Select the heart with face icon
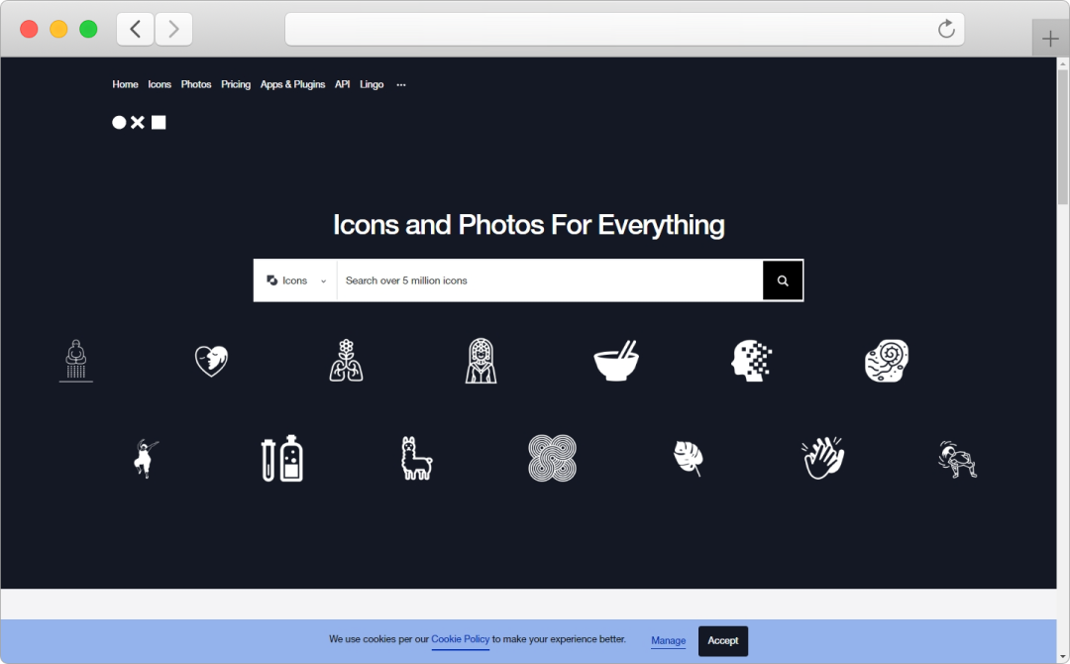The height and width of the screenshot is (664, 1070). [x=211, y=361]
